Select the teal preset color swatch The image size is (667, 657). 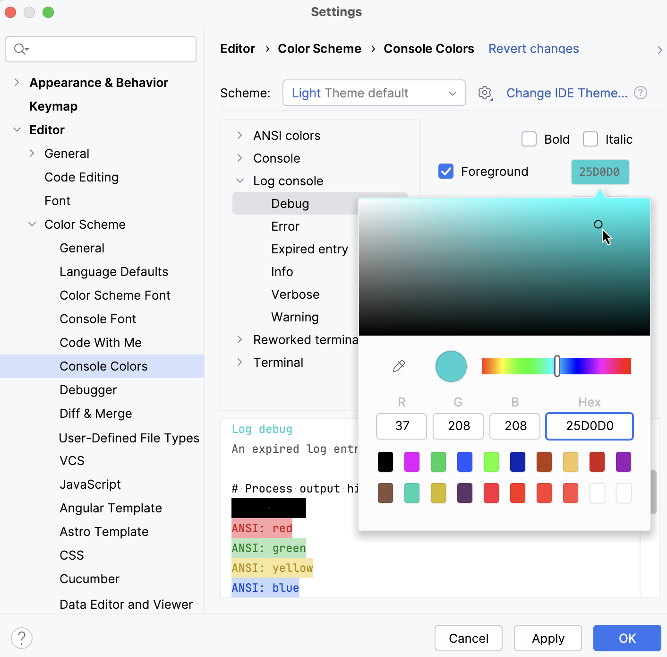411,493
